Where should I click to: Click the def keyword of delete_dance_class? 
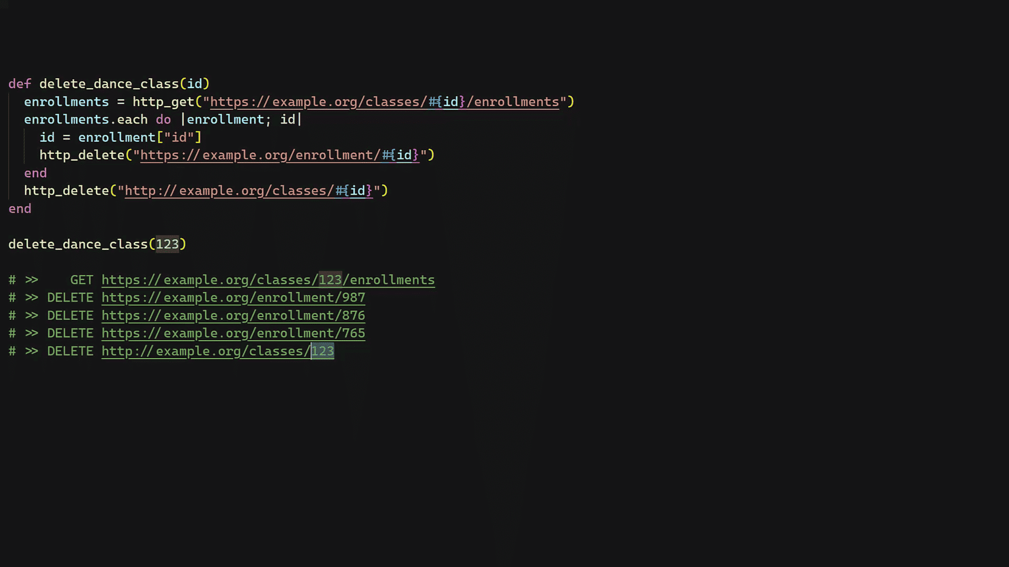point(19,83)
